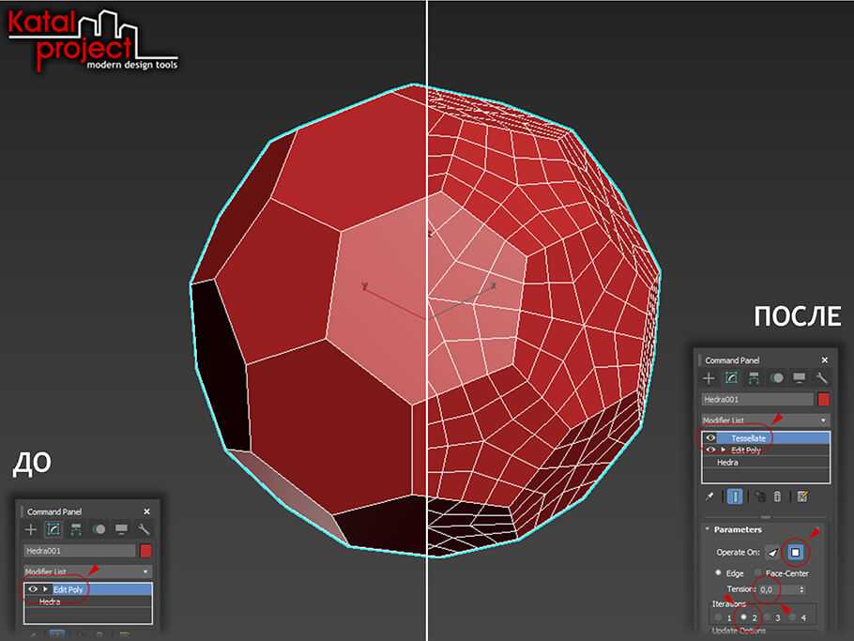Select the Hedra base object under Tessellate
This screenshot has width=854, height=641.
(727, 463)
